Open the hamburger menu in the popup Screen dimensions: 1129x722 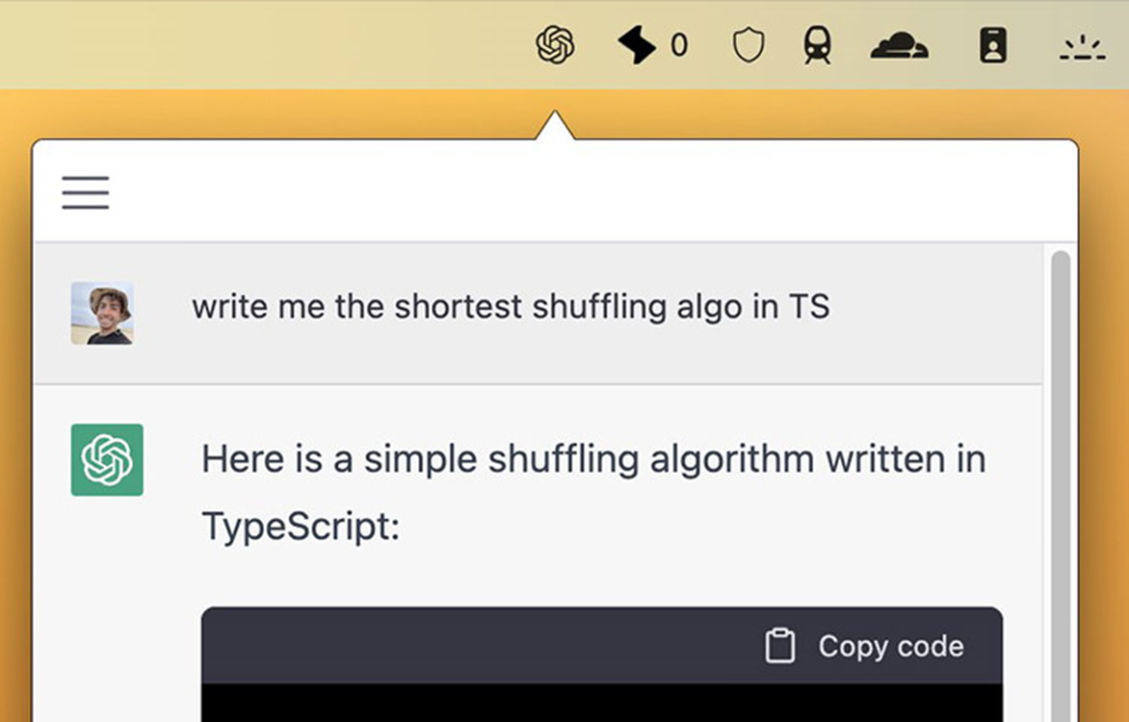pyautogui.click(x=86, y=193)
